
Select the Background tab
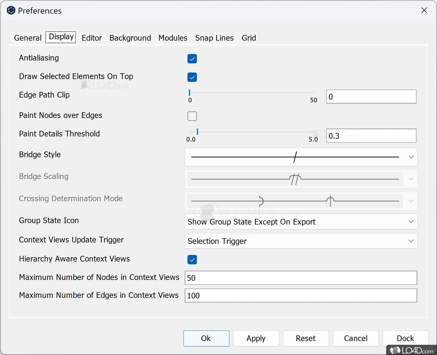coord(130,38)
